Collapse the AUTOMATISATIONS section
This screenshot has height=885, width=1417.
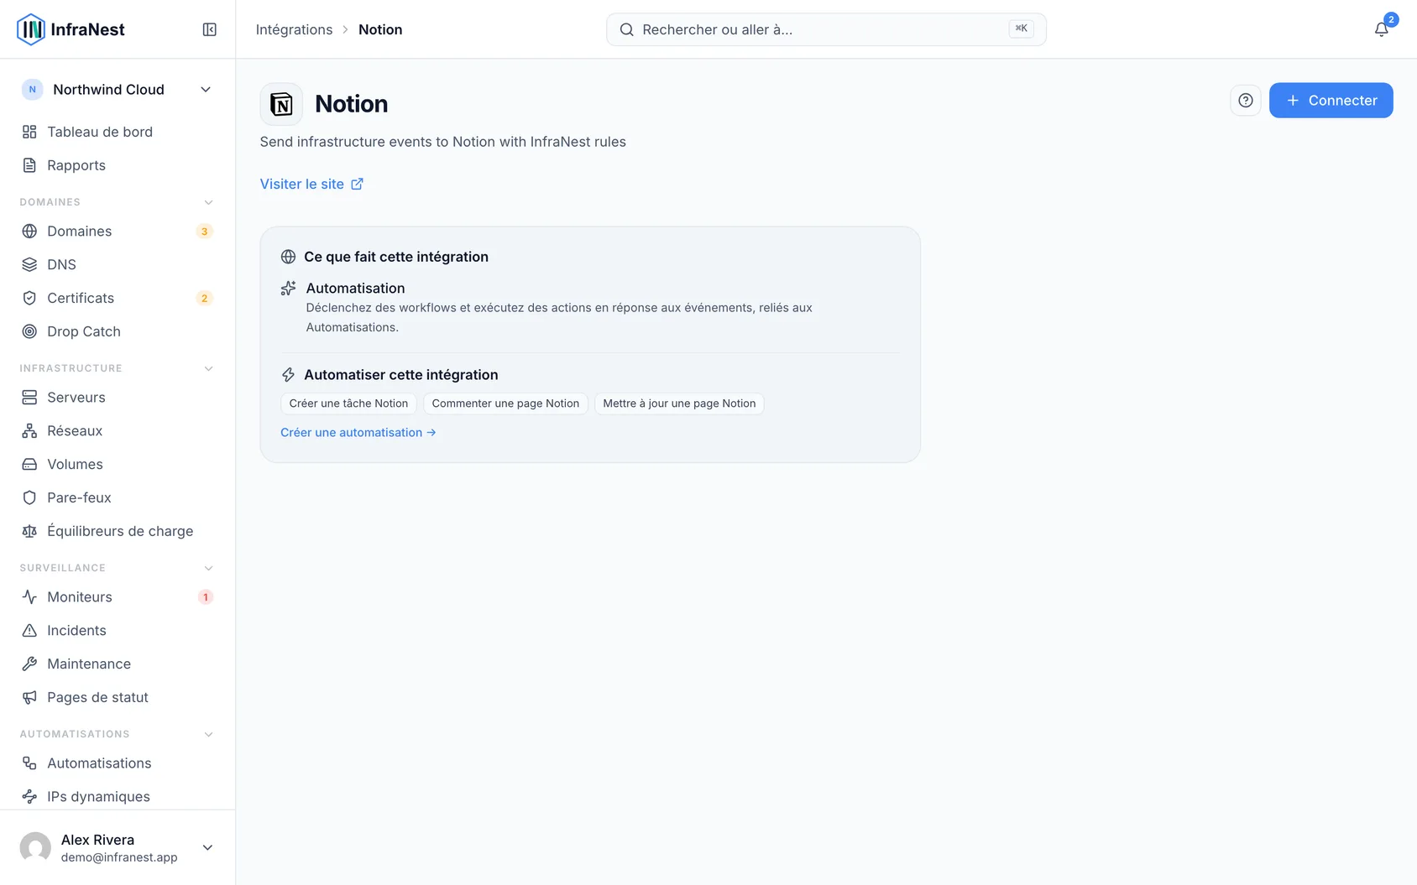[208, 734]
